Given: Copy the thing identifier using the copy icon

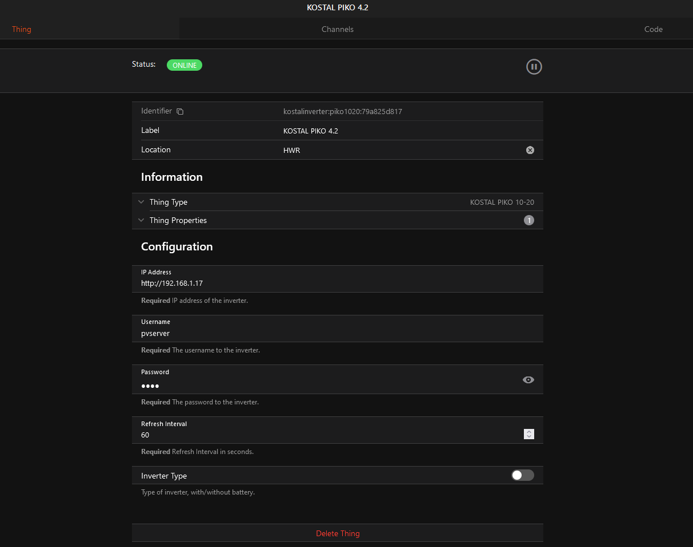Looking at the screenshot, I should coord(179,111).
